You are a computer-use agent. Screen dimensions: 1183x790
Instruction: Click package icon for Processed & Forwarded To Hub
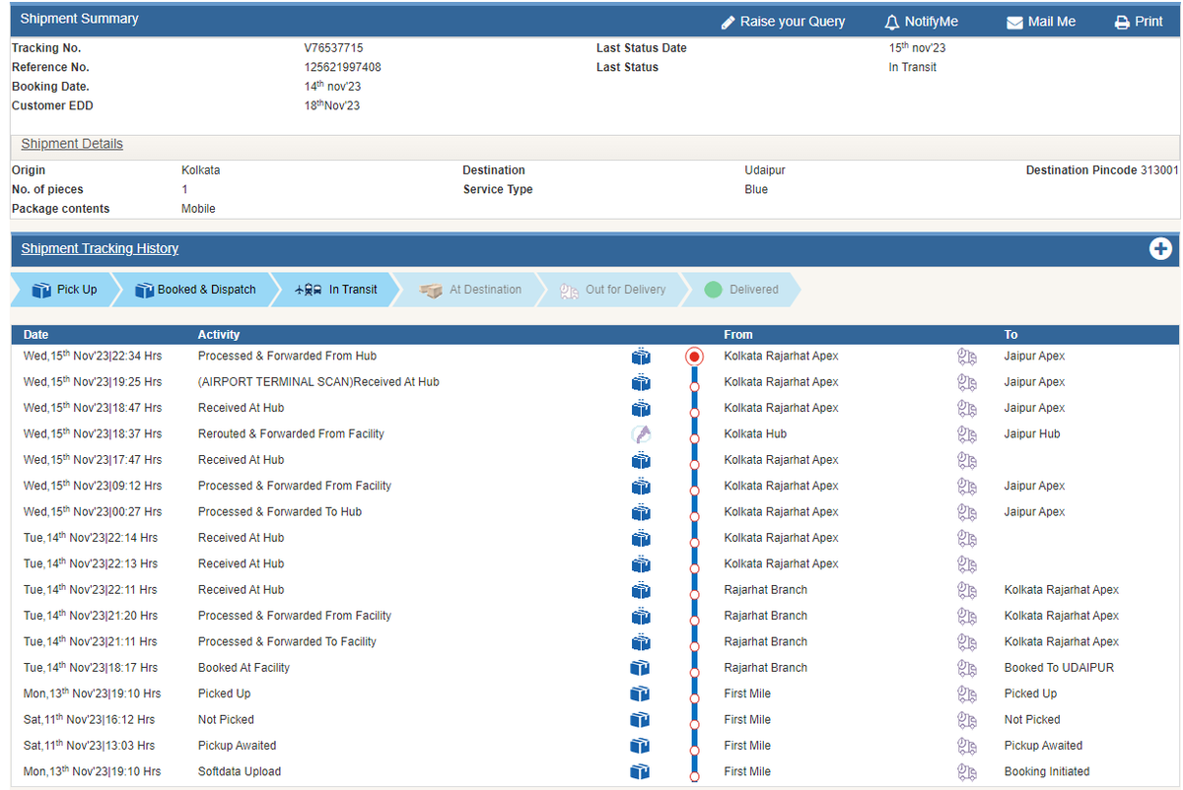pos(641,512)
